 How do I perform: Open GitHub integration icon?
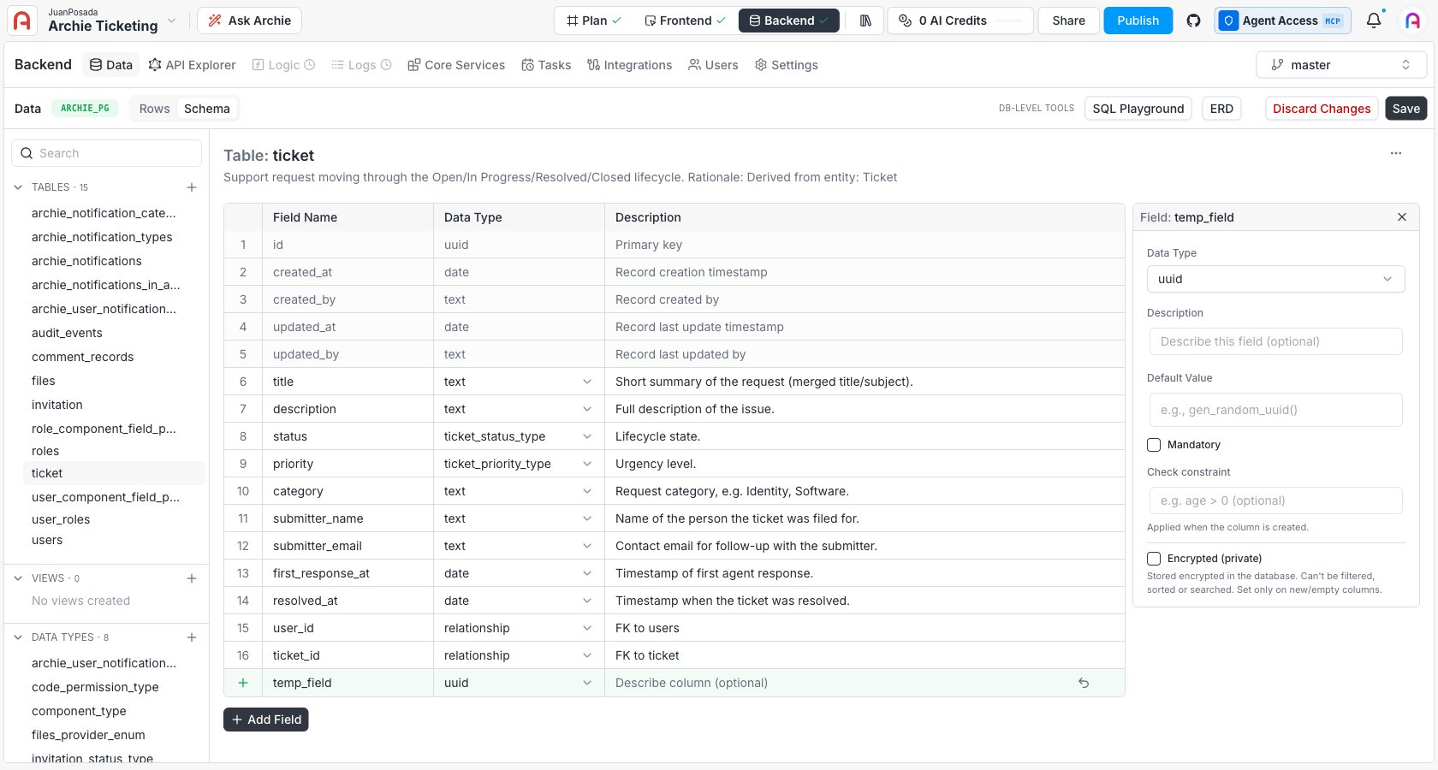point(1193,21)
